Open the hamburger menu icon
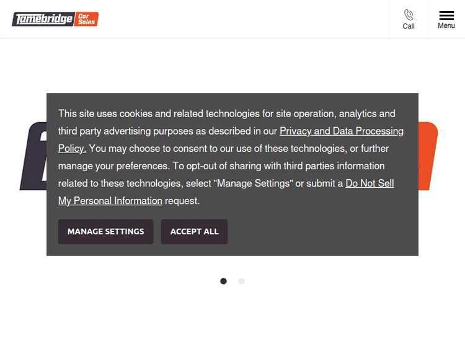Screen dimensions: 465x349 (446, 15)
